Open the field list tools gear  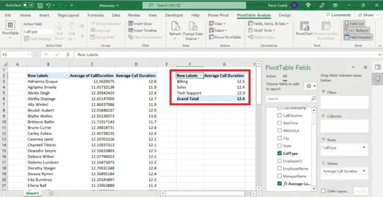pos(310,86)
